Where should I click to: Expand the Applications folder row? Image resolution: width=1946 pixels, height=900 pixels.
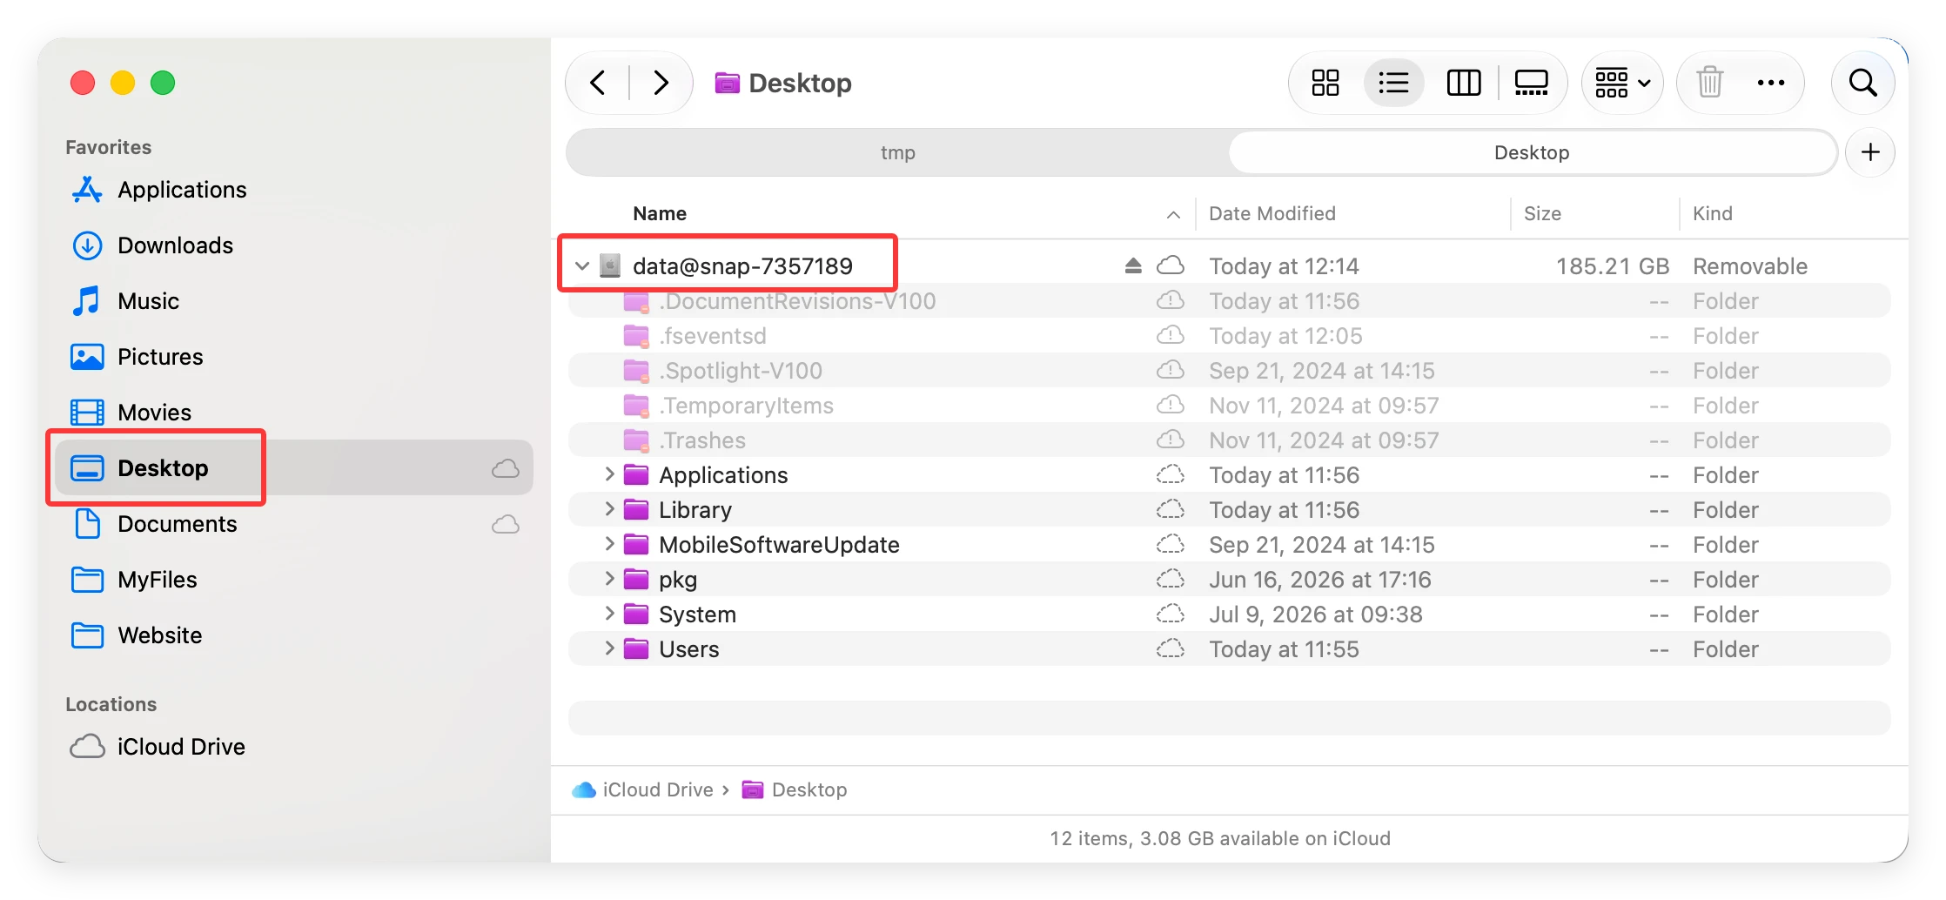click(x=609, y=474)
